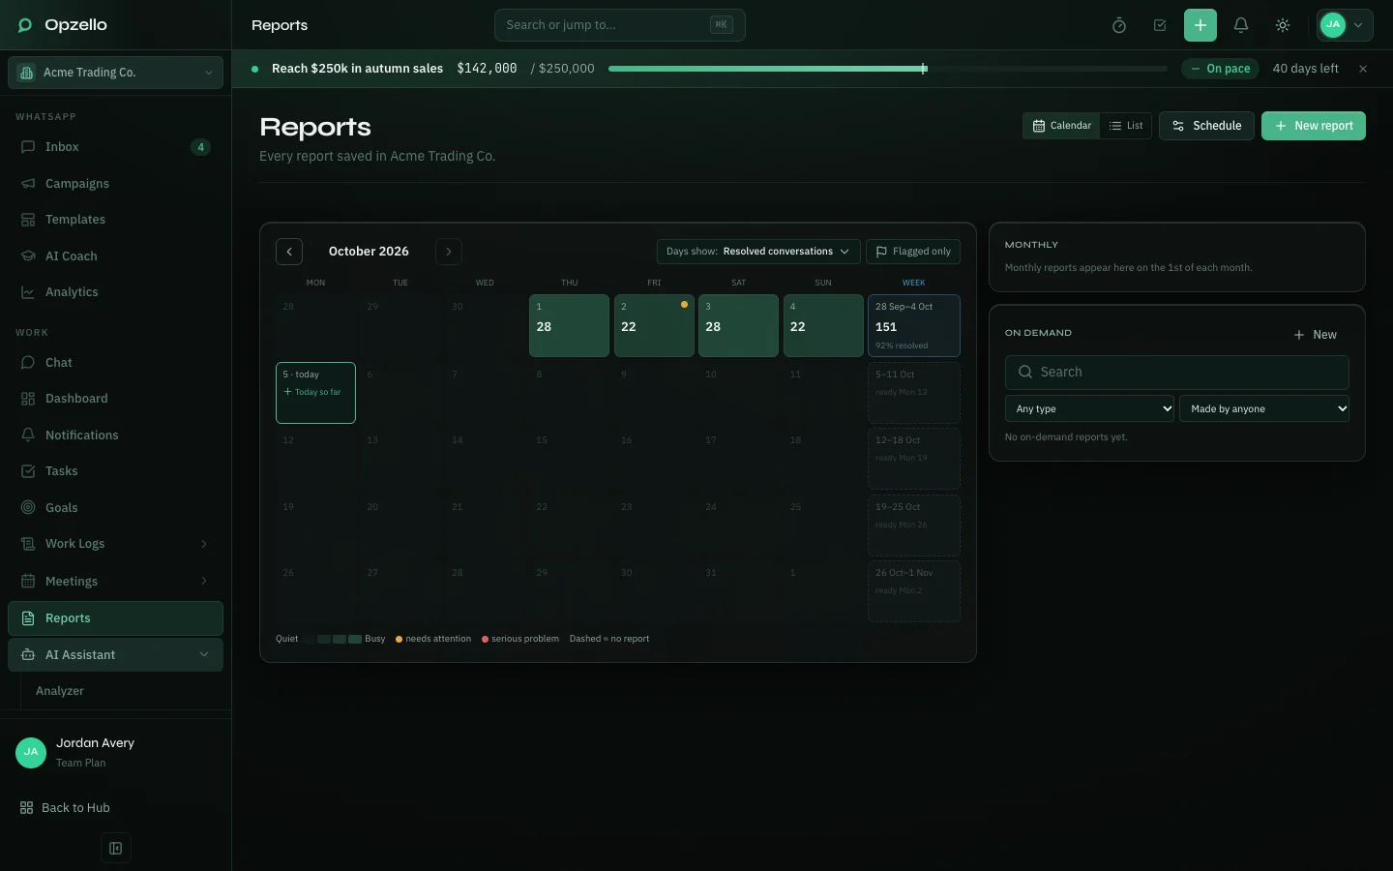The width and height of the screenshot is (1393, 871).
Task: Click the green plus quick-add button
Action: click(1200, 25)
